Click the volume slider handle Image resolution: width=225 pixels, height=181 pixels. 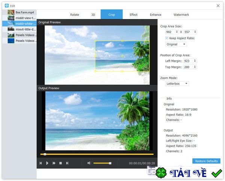[x=110, y=163]
